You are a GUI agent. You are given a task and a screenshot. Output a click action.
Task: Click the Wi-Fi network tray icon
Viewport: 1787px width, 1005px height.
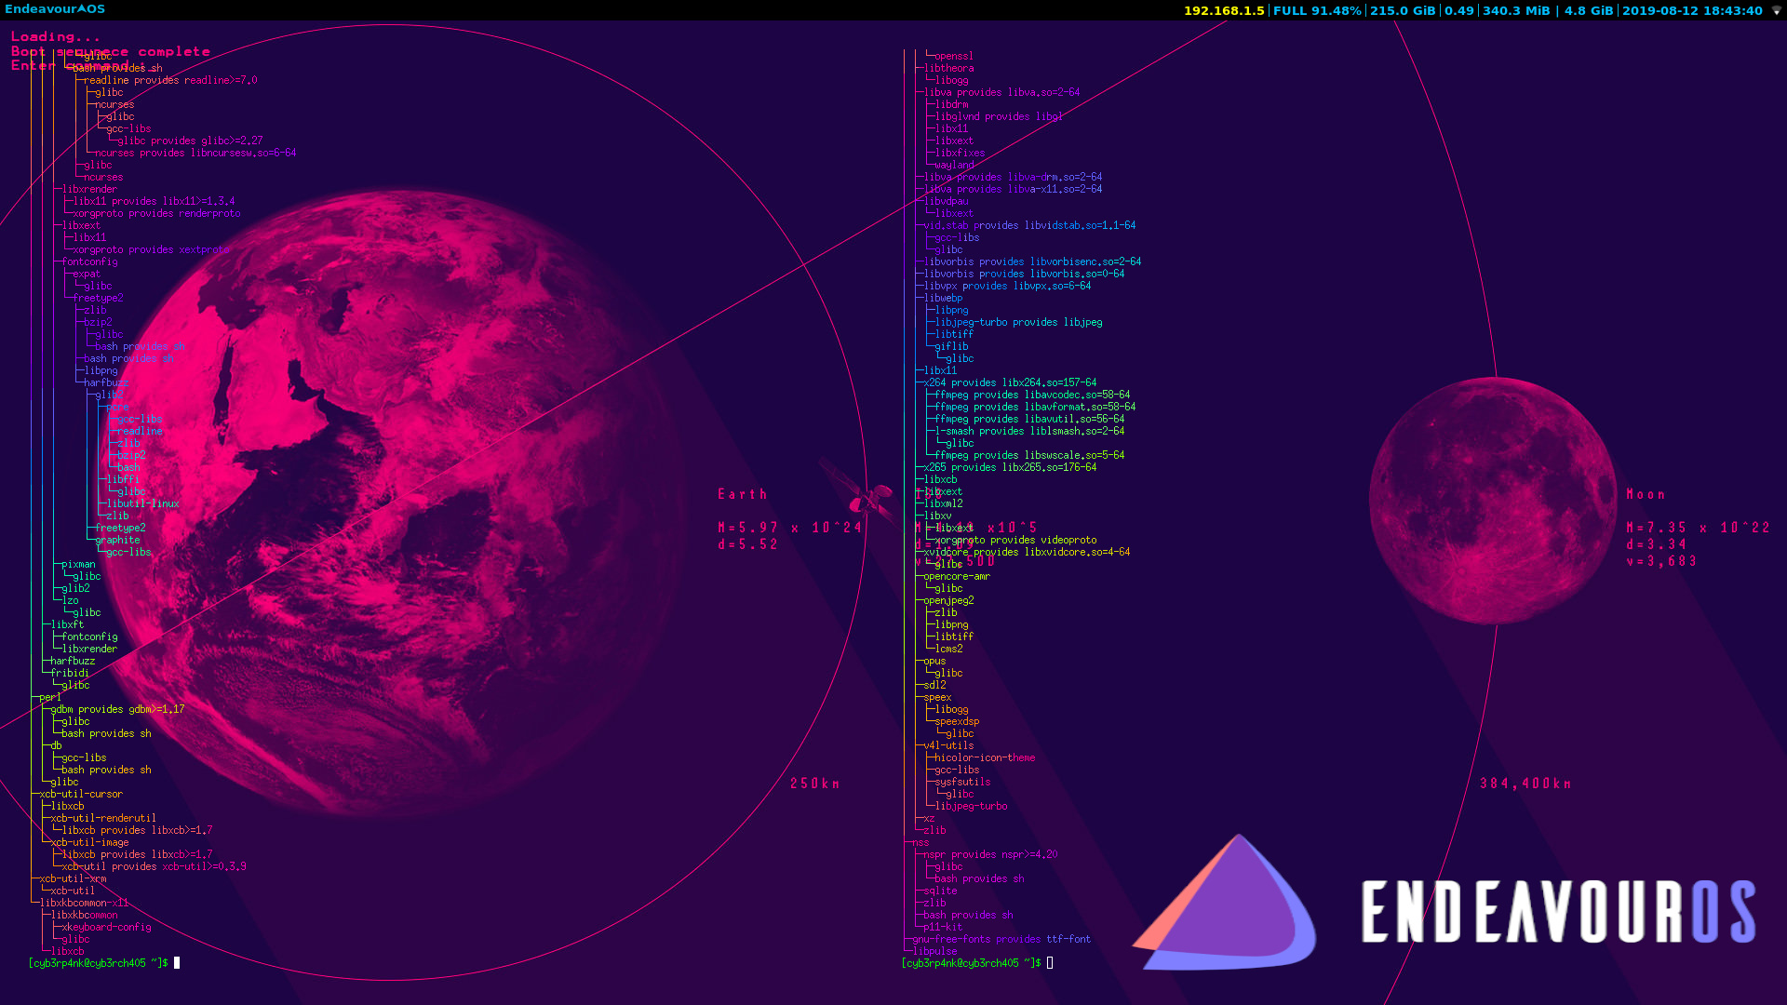click(x=1775, y=10)
